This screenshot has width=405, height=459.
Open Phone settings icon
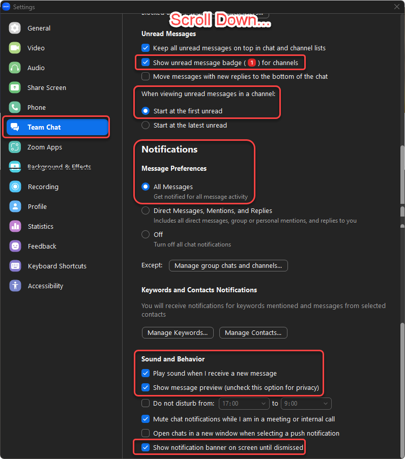point(15,107)
